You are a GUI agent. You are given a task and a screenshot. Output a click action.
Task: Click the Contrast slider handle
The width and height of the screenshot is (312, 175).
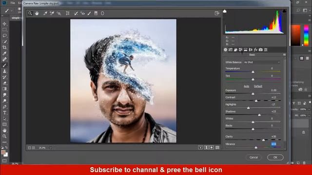click(x=256, y=101)
